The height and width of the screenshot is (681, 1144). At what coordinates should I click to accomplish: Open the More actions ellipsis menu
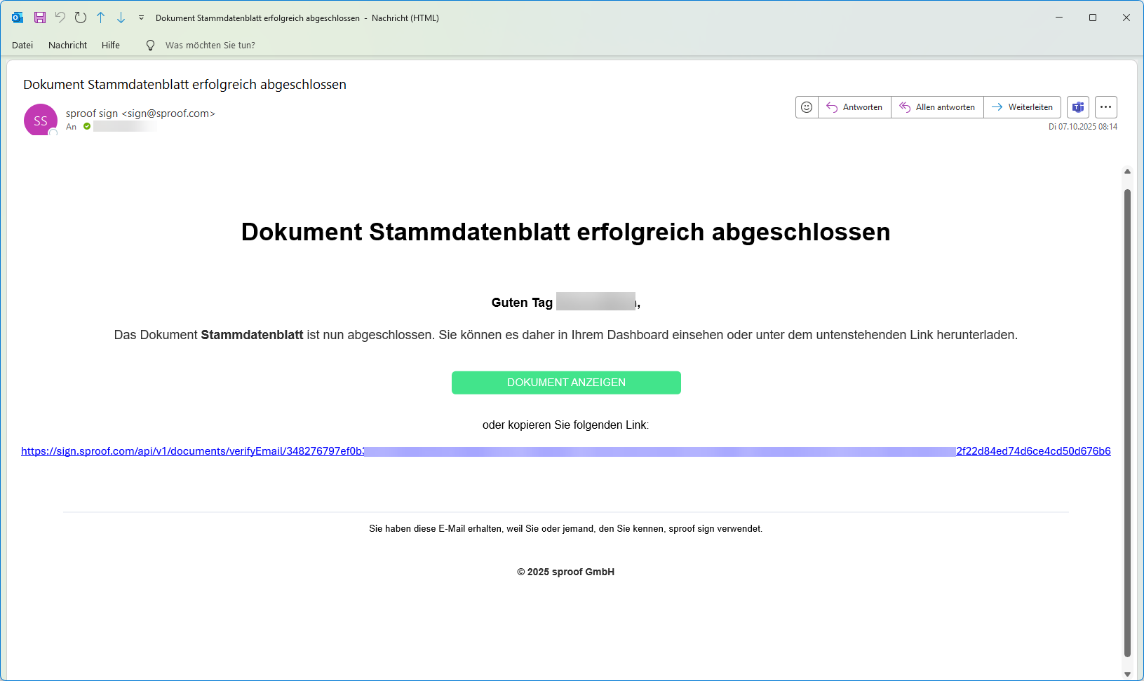(1105, 107)
